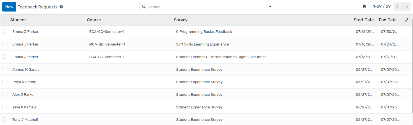Check the Priya R Reddy row
The width and height of the screenshot is (413, 125).
coord(4,82)
